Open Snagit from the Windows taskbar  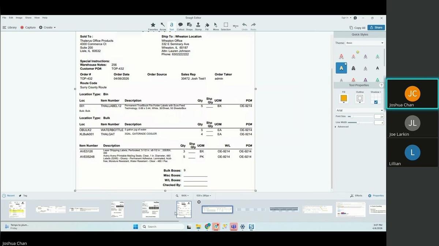tap(251, 227)
